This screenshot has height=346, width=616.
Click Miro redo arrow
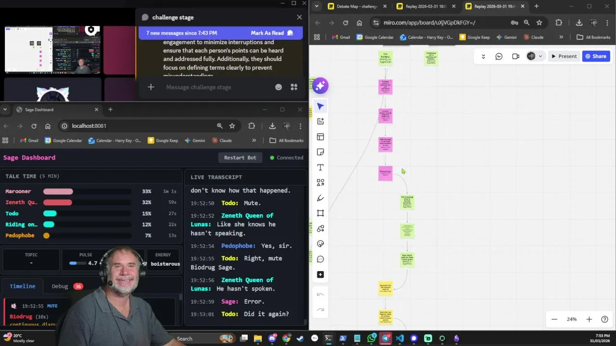tap(321, 310)
